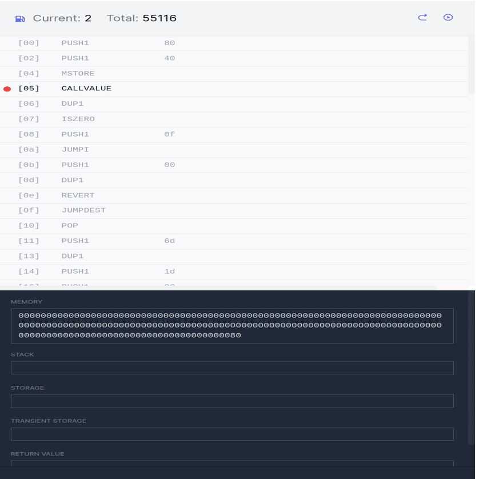
Task: Click the MEMORY section label
Action: 26,302
